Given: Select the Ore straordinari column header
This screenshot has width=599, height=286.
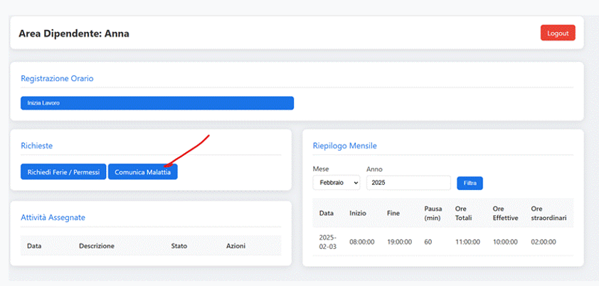Looking at the screenshot, I should click(x=548, y=213).
